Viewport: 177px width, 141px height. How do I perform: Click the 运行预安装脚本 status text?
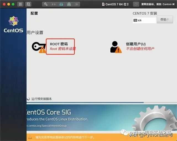41,99
